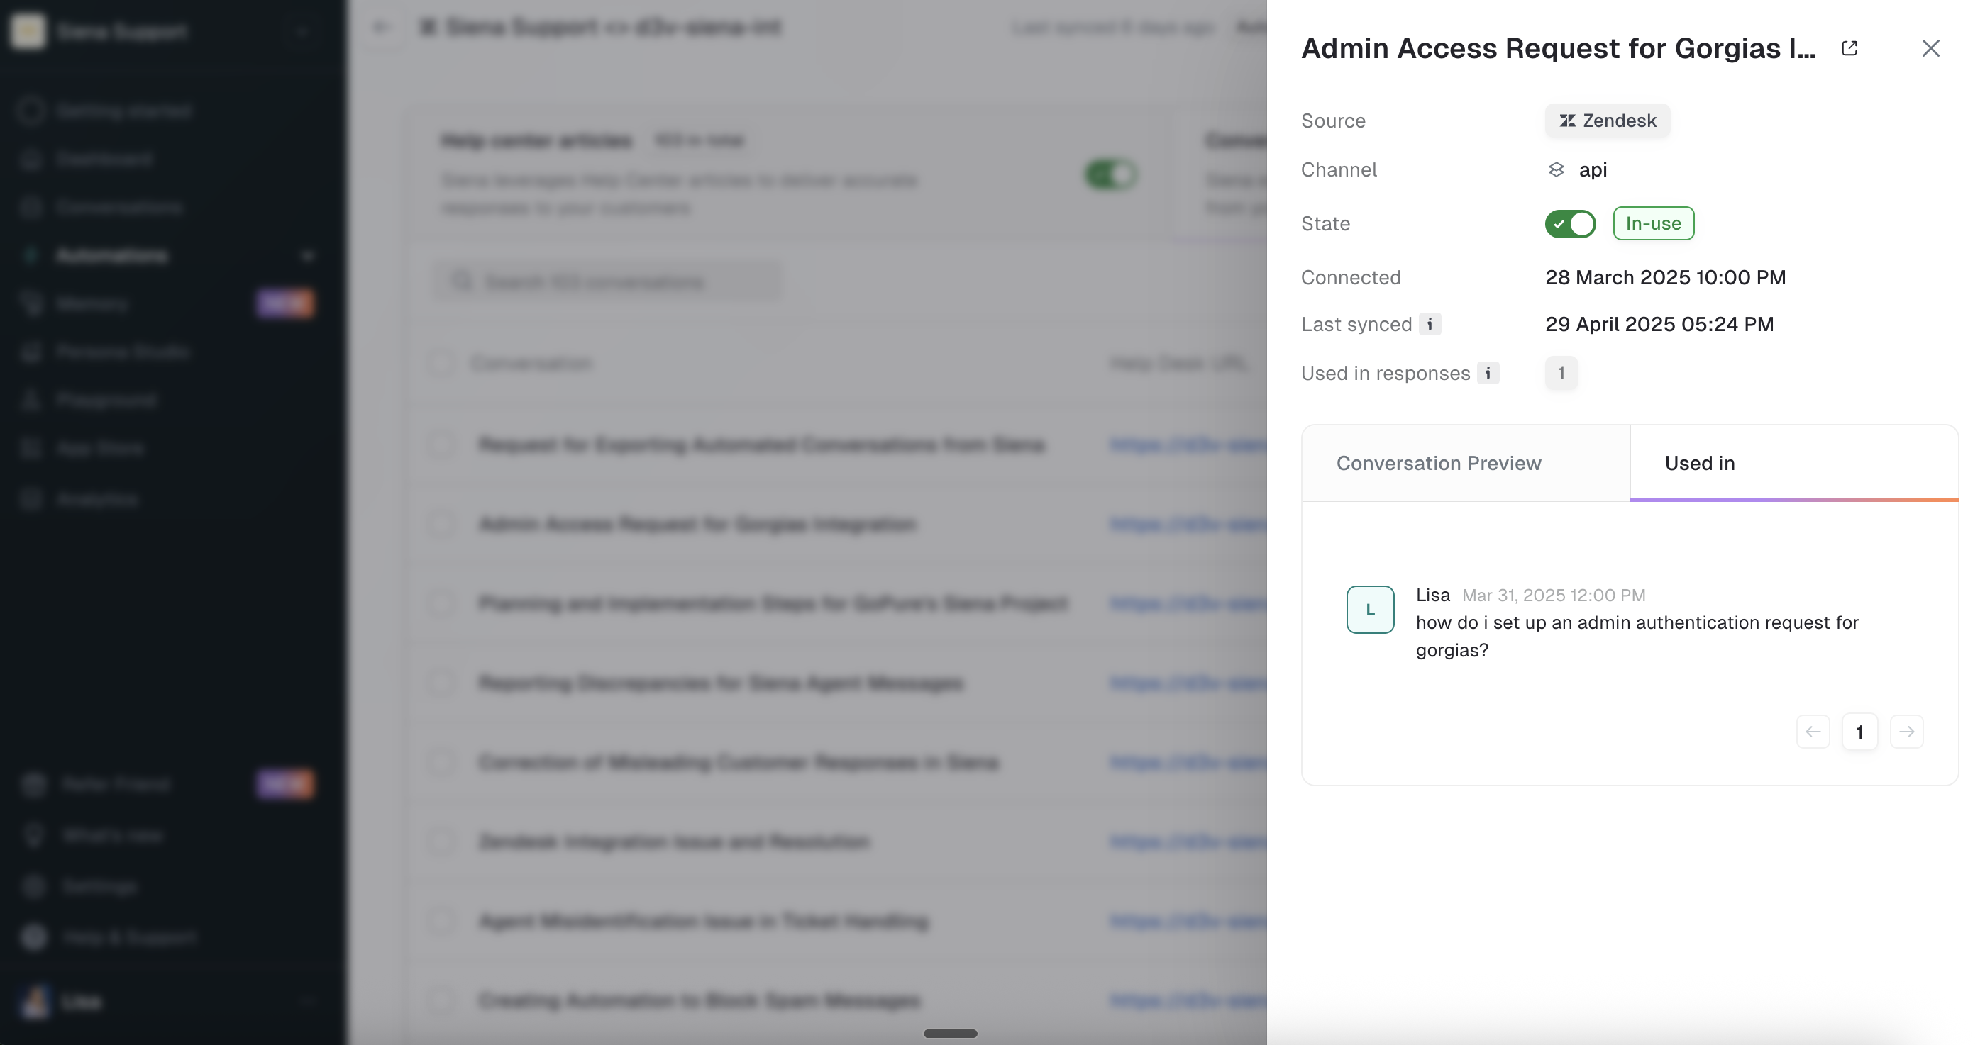The width and height of the screenshot is (1985, 1045).
Task: Select page 1 in pagination
Action: pyautogui.click(x=1859, y=732)
